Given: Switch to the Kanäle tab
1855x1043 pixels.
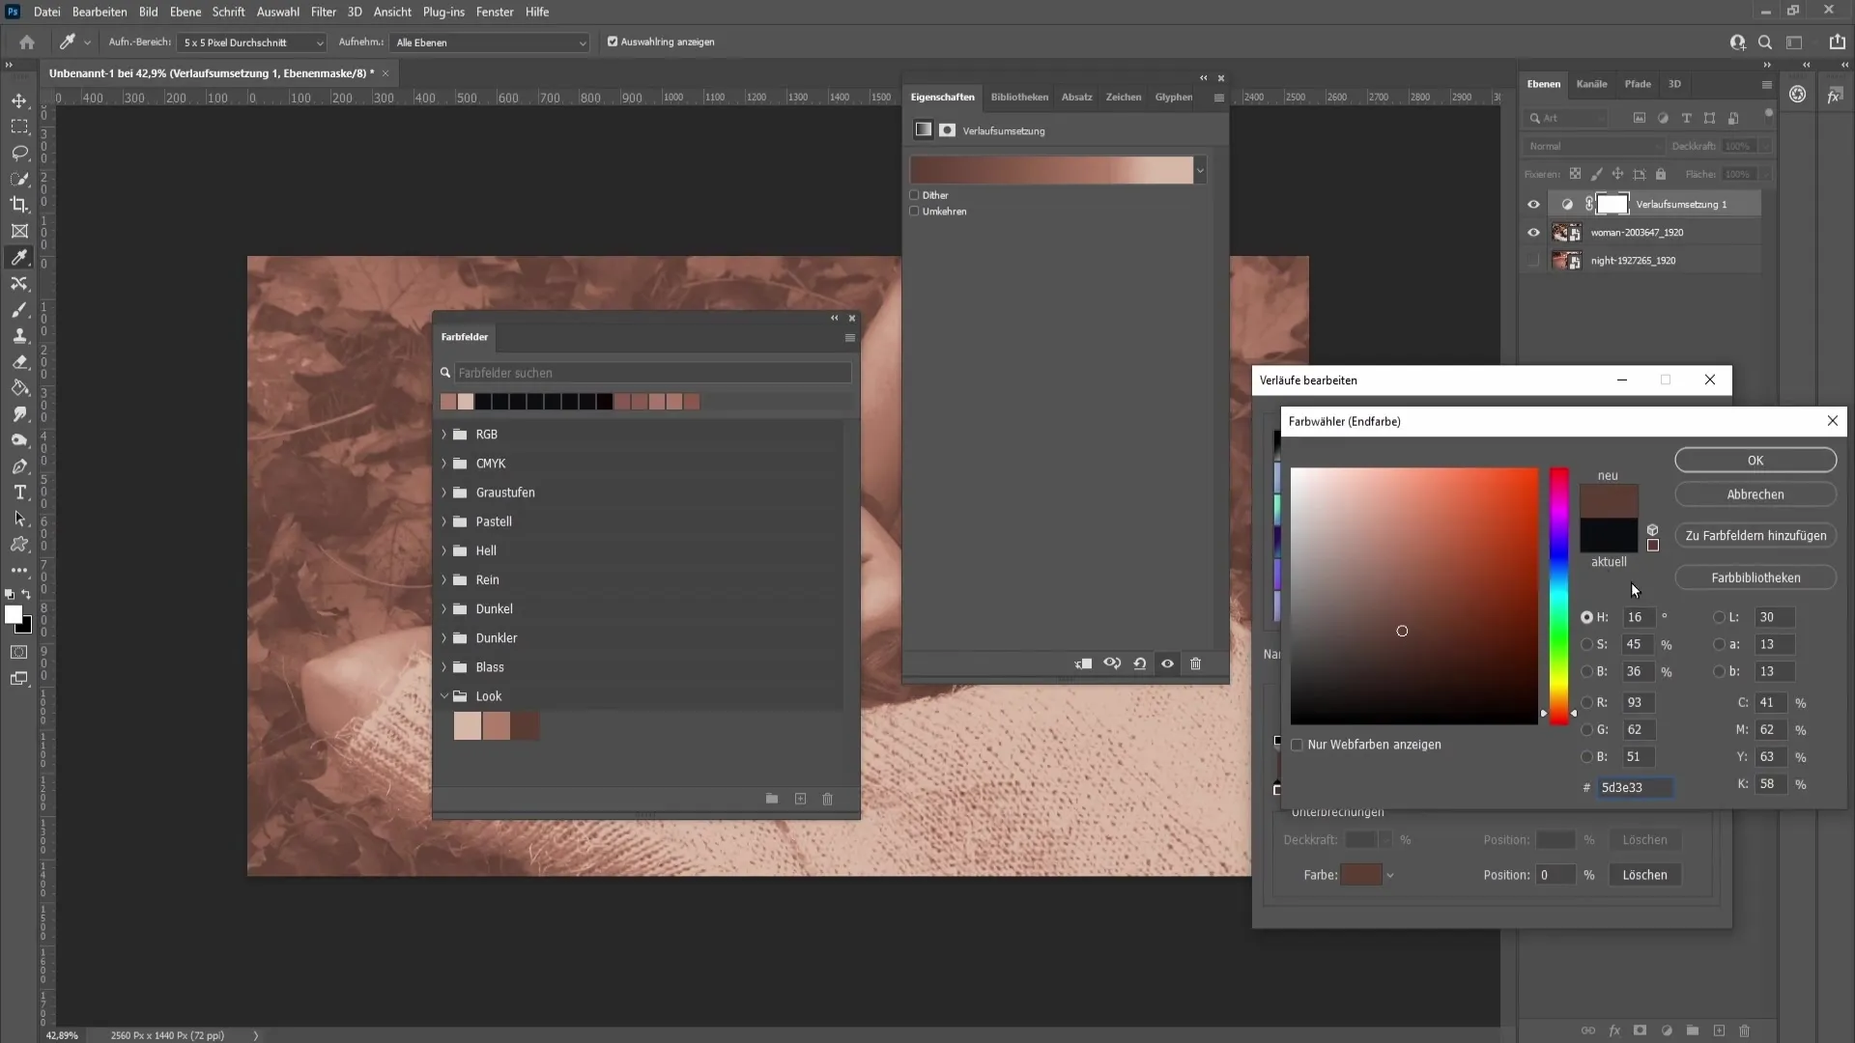Looking at the screenshot, I should click(1591, 84).
